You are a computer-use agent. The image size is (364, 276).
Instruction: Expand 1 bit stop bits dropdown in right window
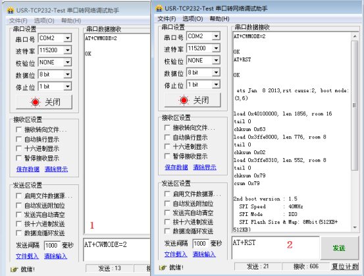216,84
